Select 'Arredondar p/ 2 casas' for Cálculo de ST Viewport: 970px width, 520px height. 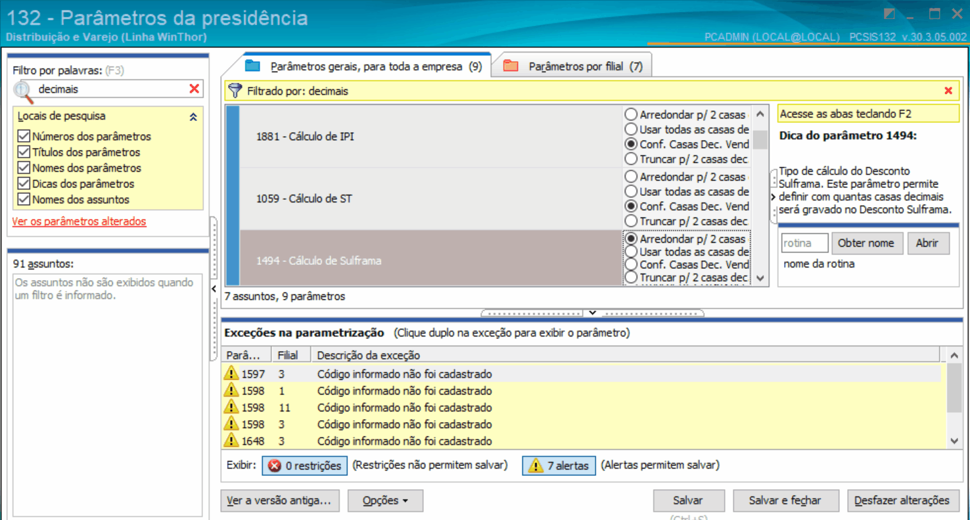click(x=631, y=177)
